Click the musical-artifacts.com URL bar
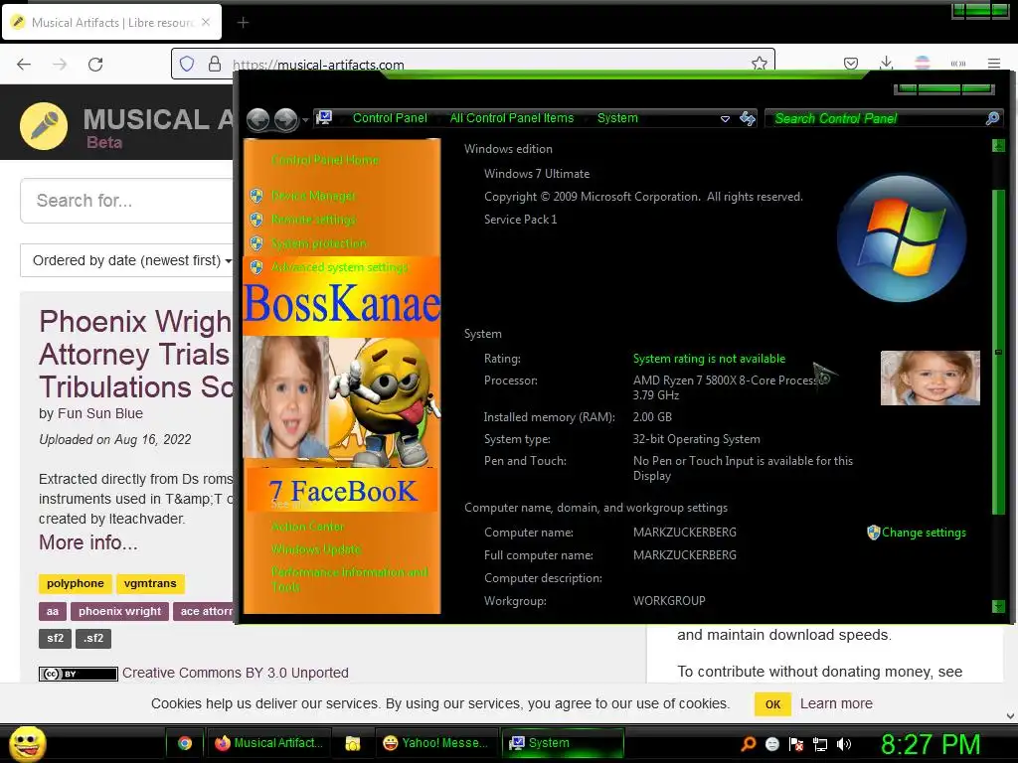 click(472, 64)
